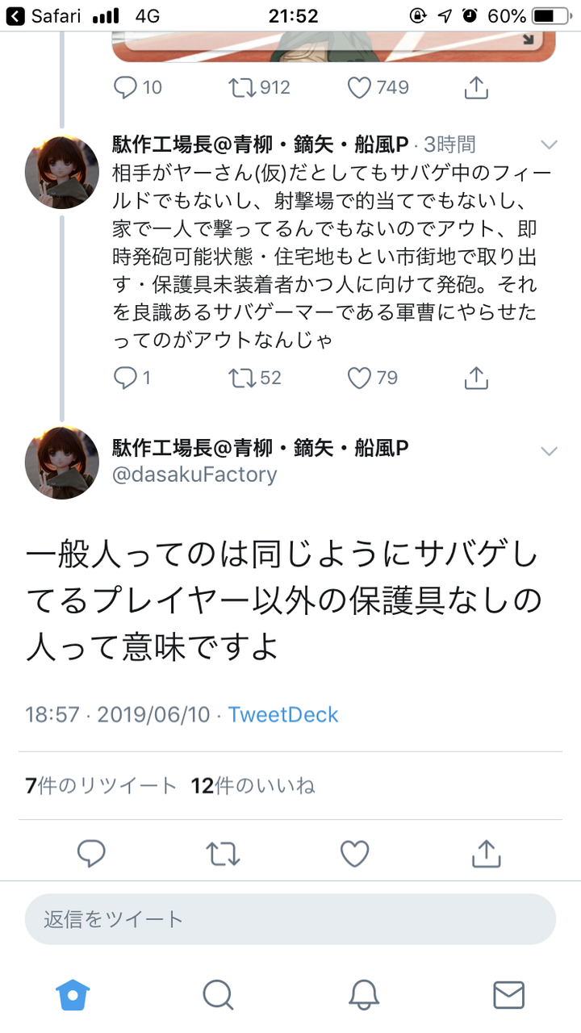Screen dimensions: 581x1033
Task: Retweet the main tweet
Action: pyautogui.click(x=223, y=853)
